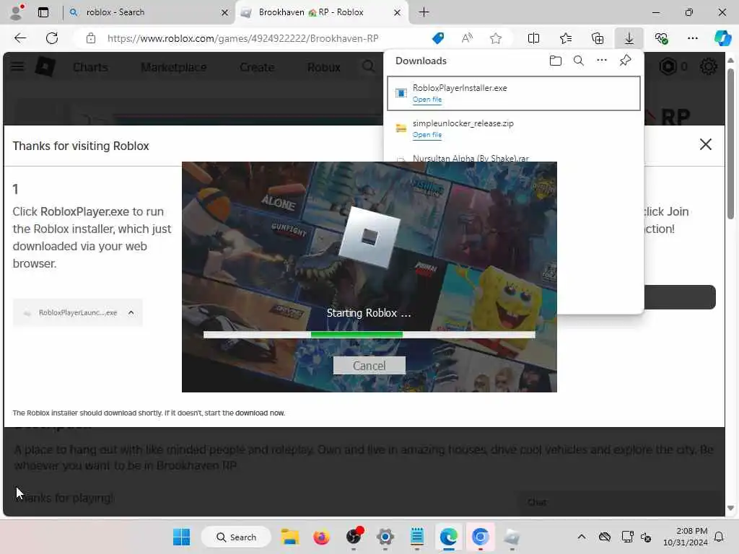The width and height of the screenshot is (739, 554).
Task: Open Settings gear from the taskbar
Action: [x=385, y=537]
